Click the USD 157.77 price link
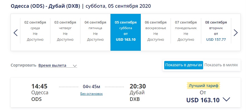 point(216,40)
